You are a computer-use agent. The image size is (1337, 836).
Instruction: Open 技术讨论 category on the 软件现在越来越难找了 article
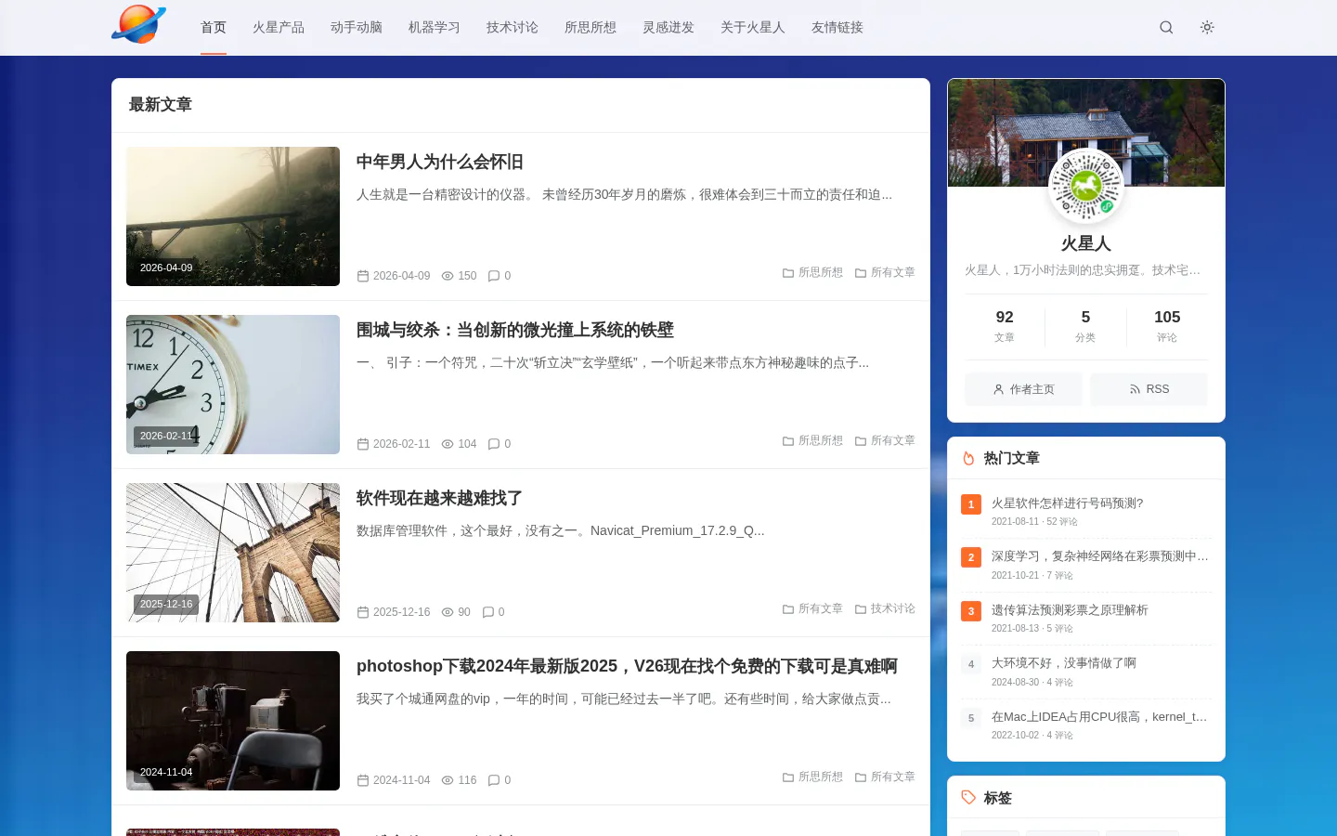(x=885, y=609)
